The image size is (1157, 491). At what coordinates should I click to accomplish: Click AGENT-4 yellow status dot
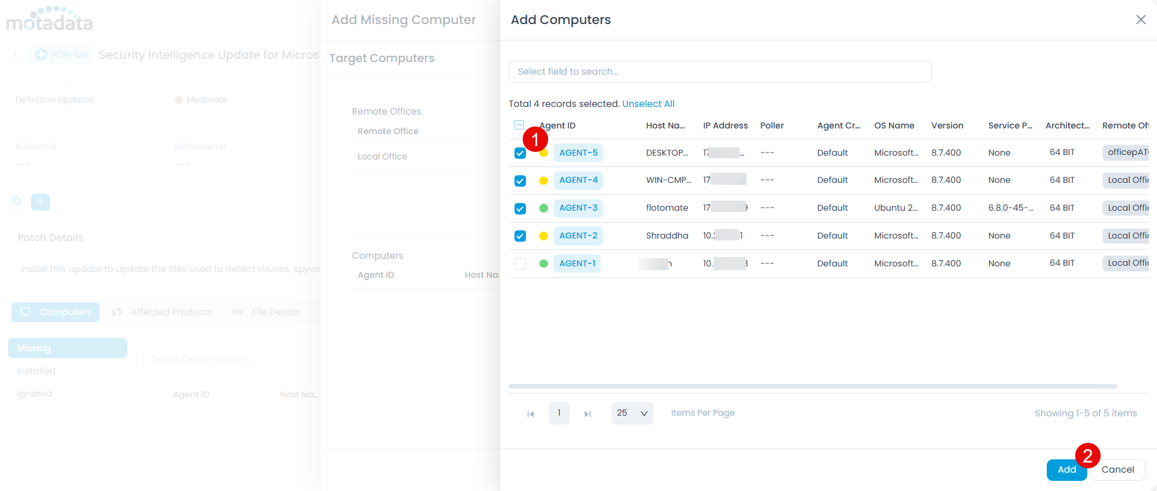544,181
